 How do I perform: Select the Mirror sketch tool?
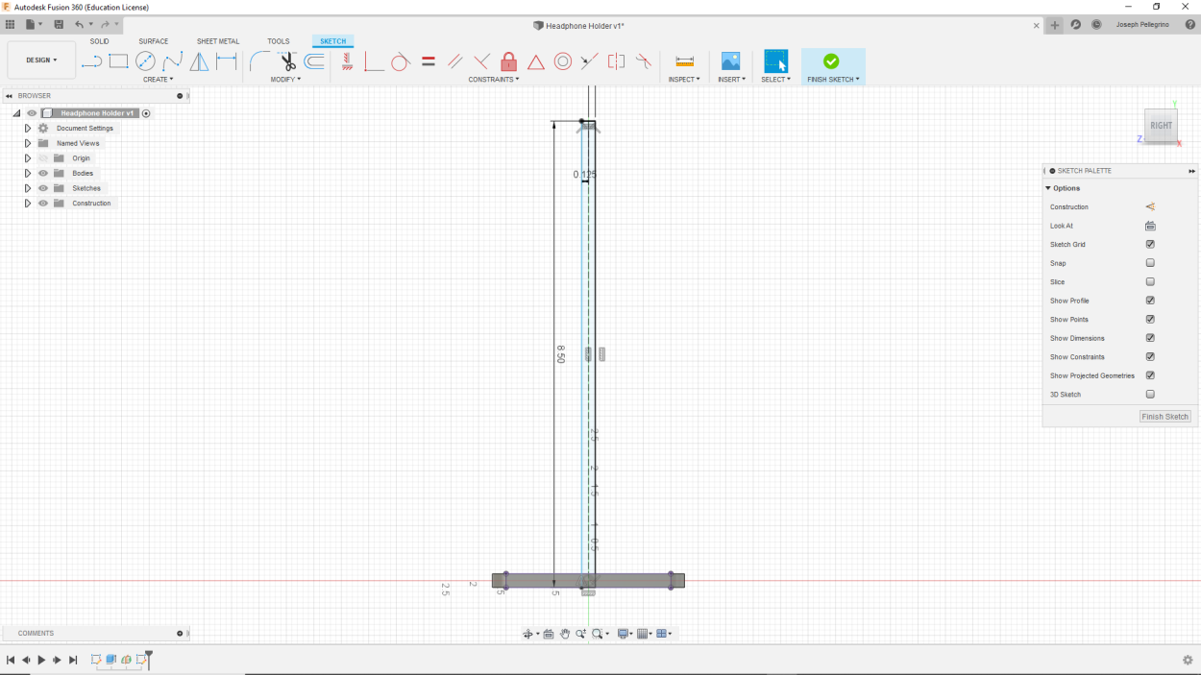(x=199, y=61)
